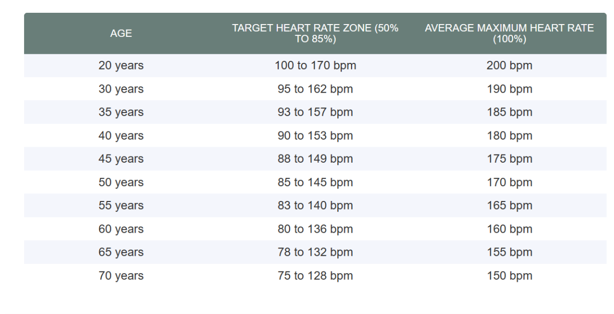Click the AGE column header
This screenshot has height=314, width=614.
point(121,34)
